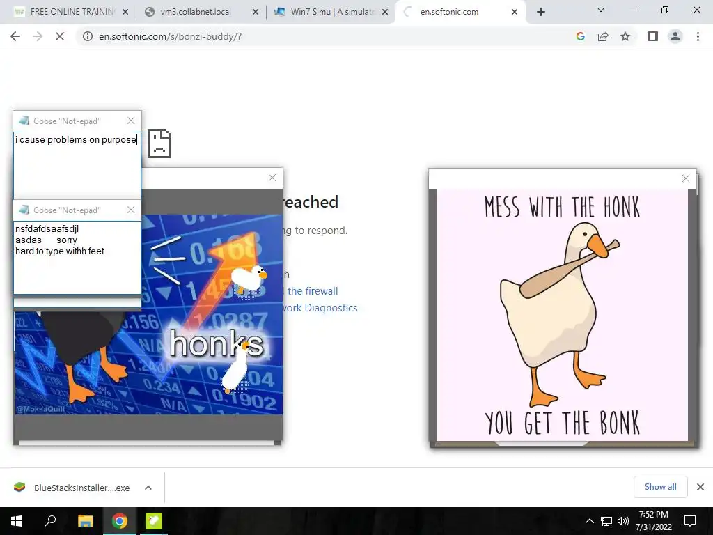Click the Desktop Goose taskbar icon
The height and width of the screenshot is (535, 713).
[154, 521]
